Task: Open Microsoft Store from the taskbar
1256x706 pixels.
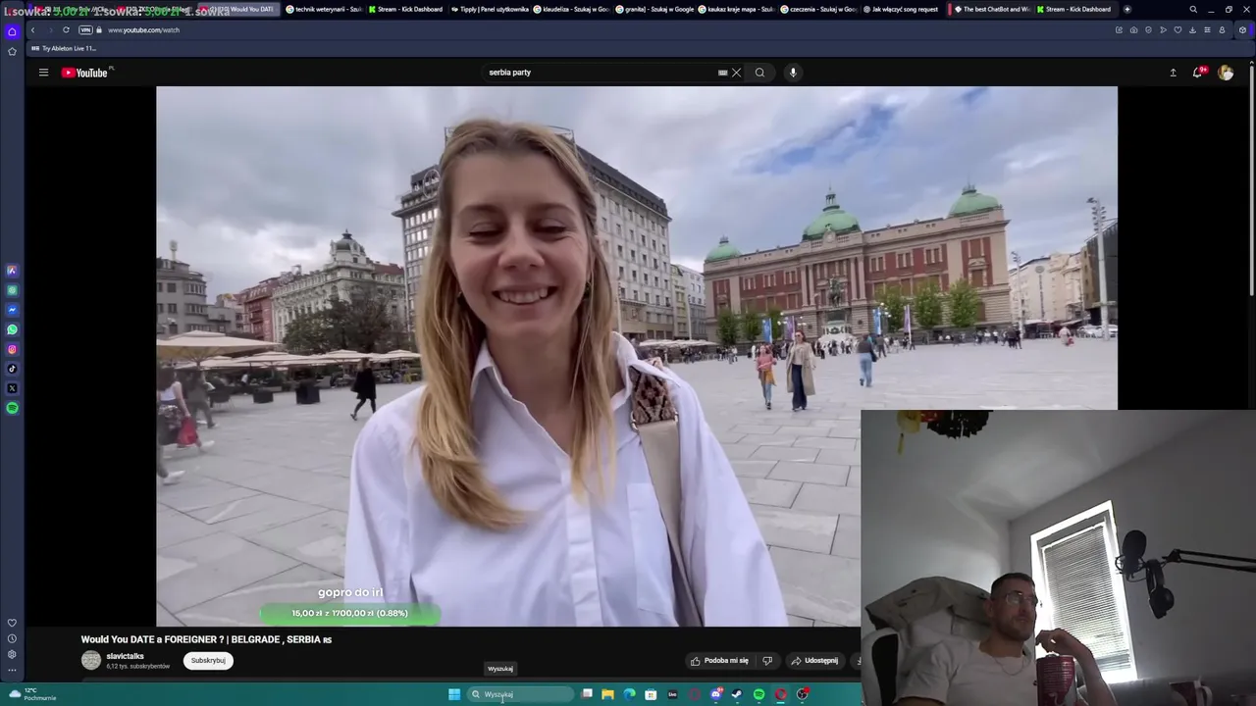Action: 651,694
